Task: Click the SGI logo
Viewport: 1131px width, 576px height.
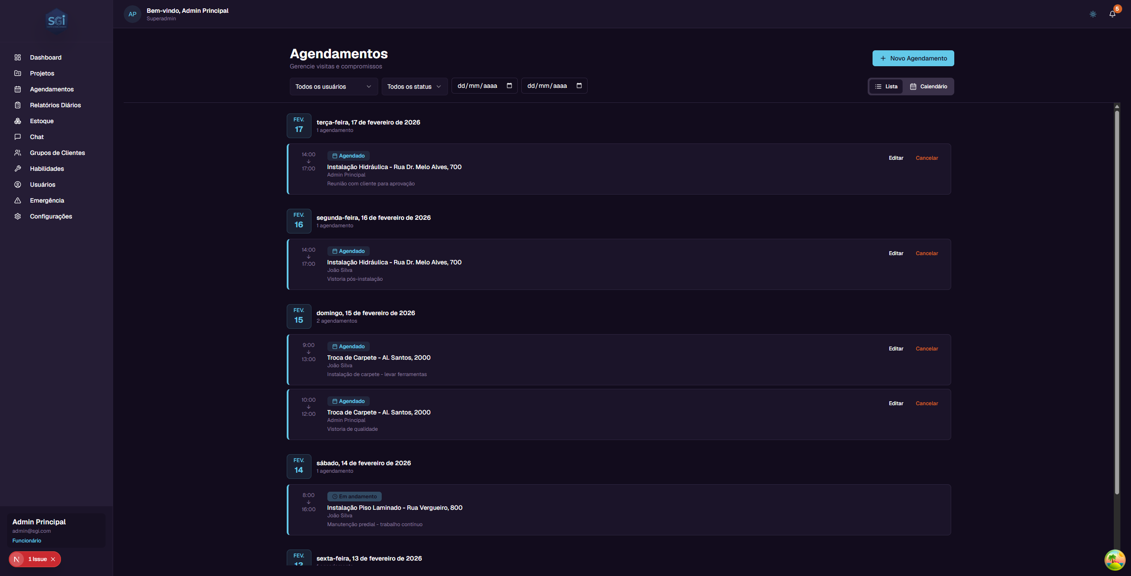Action: pyautogui.click(x=56, y=21)
